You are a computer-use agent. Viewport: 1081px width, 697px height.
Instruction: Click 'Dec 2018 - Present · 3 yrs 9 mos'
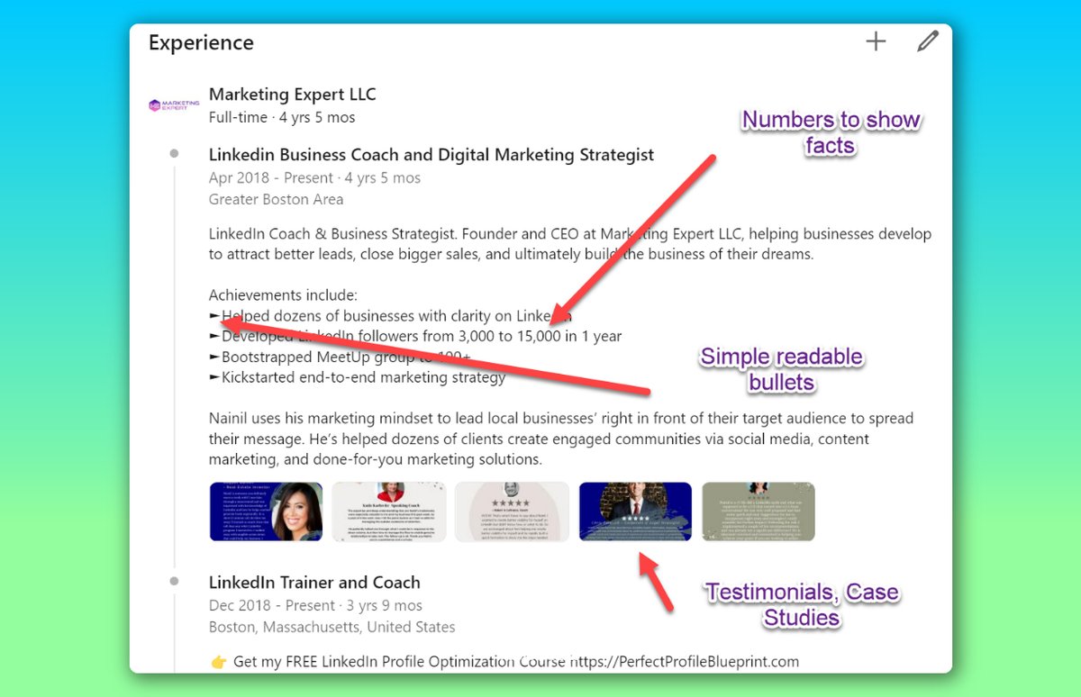315,605
